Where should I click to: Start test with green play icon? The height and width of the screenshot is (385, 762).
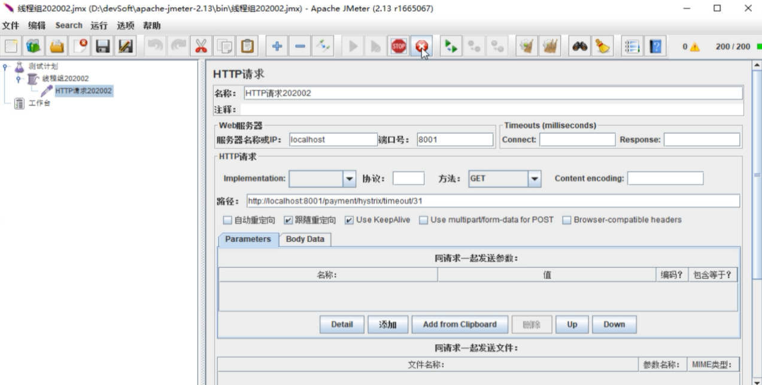353,46
